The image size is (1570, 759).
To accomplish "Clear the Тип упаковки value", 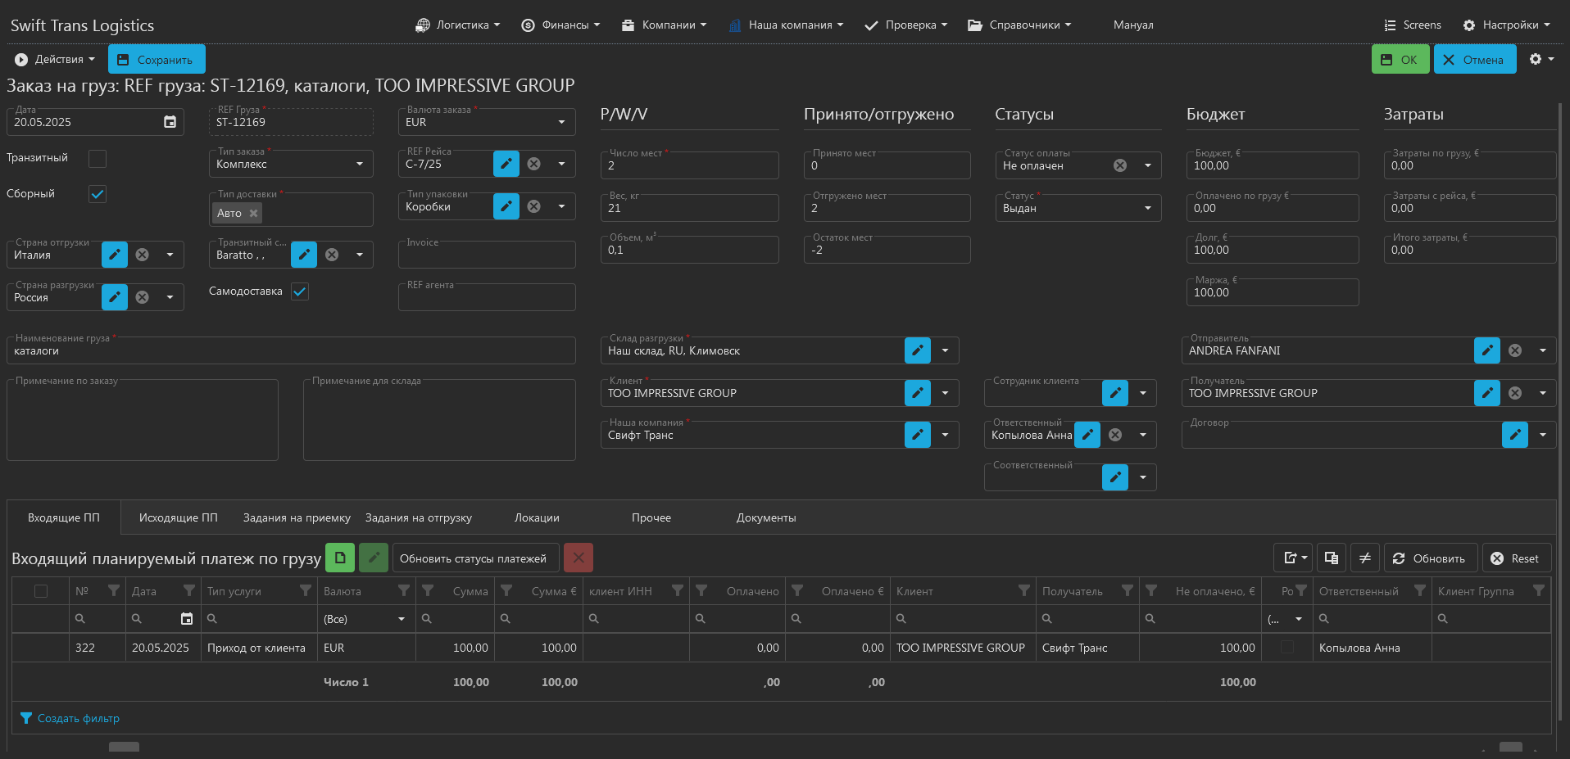I will (534, 206).
